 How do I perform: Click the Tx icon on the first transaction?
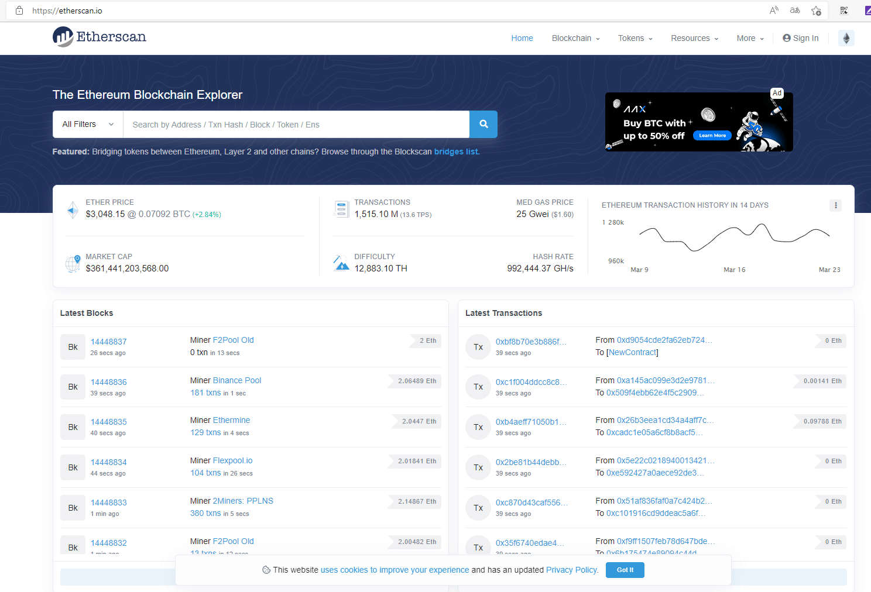pos(478,346)
